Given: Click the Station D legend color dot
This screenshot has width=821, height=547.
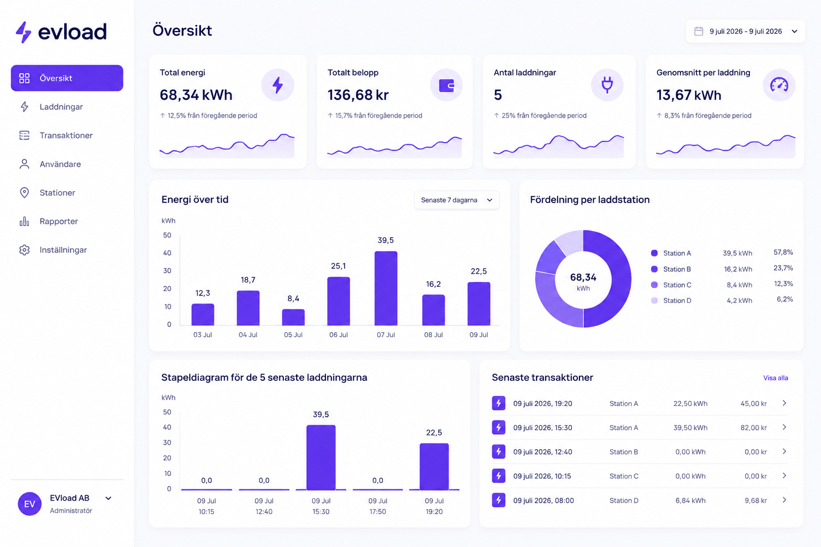Looking at the screenshot, I should click(x=654, y=301).
